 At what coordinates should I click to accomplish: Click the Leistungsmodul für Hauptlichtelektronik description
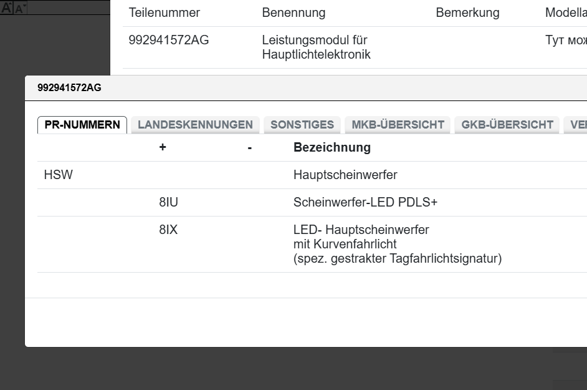tap(316, 47)
